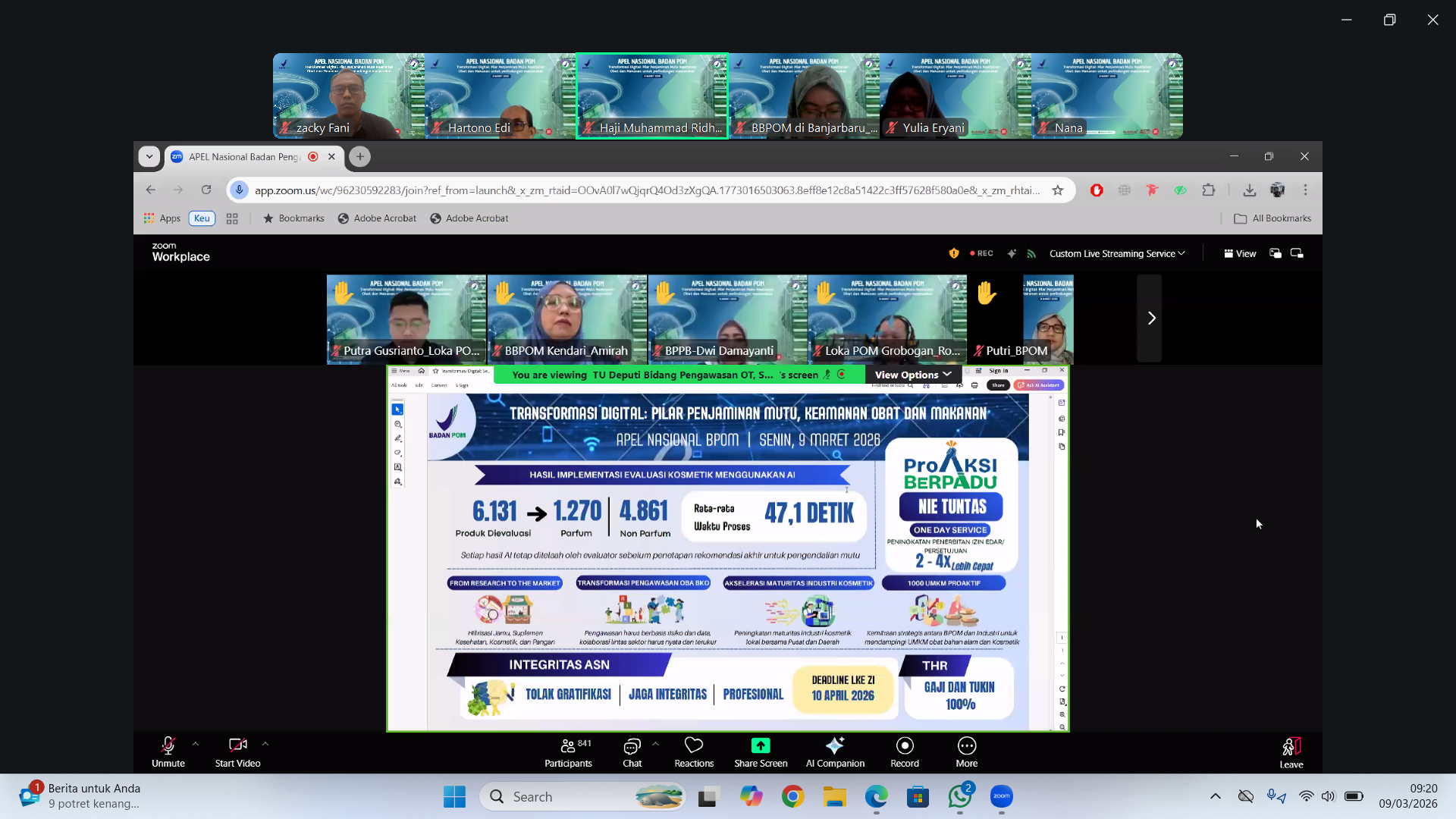
Task: Unmute the microphone
Action: [168, 752]
